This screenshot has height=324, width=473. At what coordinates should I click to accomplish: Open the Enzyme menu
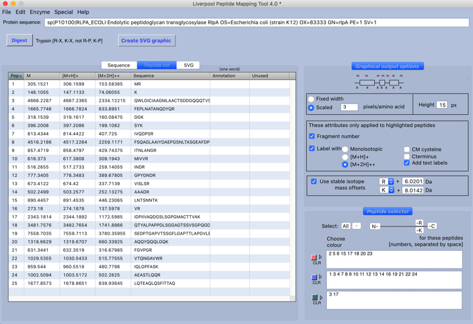tap(40, 12)
